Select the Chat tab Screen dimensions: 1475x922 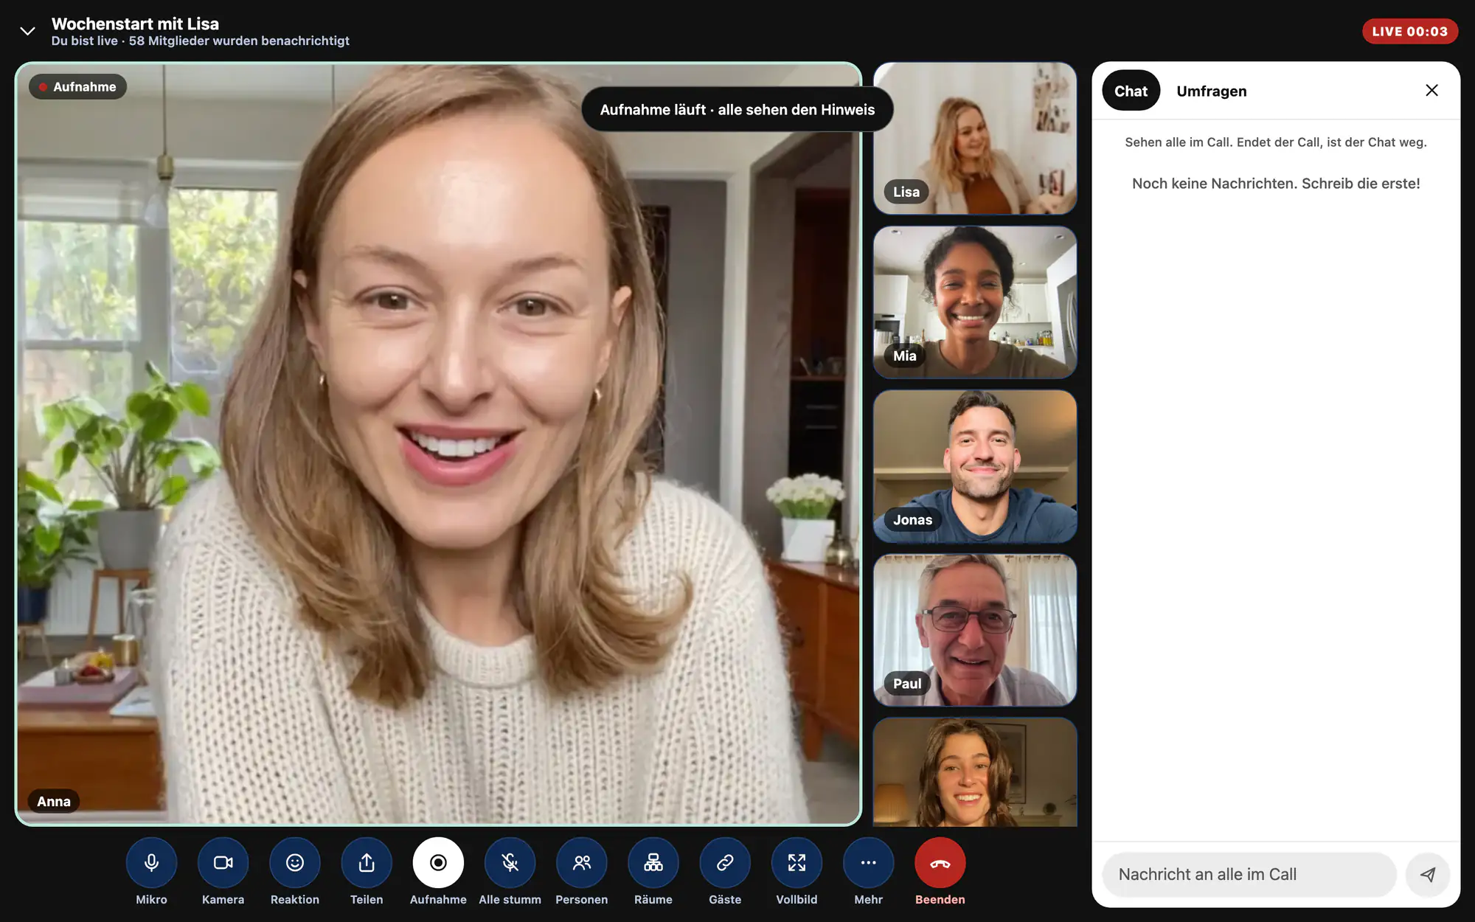pos(1131,91)
